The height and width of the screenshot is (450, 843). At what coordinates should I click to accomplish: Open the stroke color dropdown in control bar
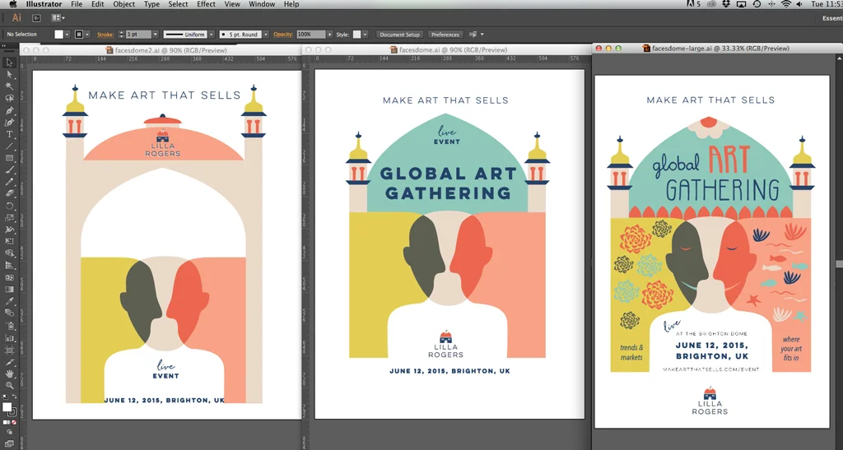pyautogui.click(x=87, y=35)
